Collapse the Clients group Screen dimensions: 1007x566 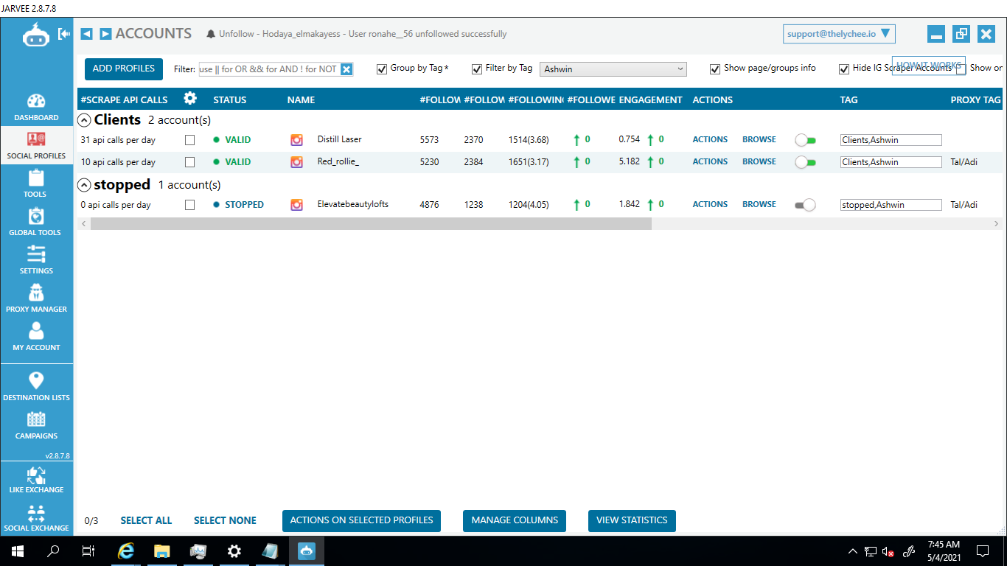(85, 120)
